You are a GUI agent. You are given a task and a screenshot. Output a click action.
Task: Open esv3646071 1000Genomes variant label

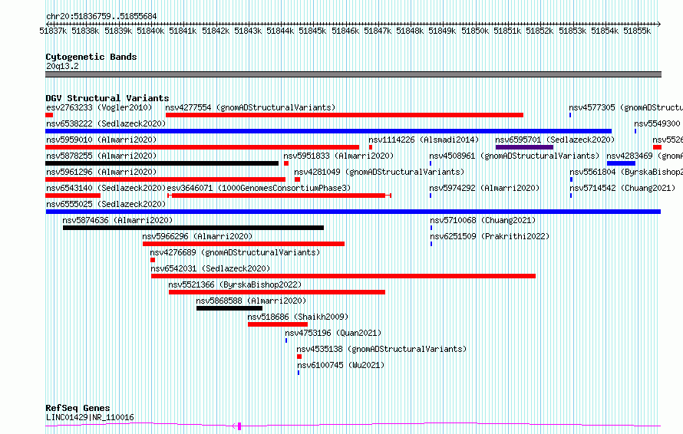pos(259,188)
